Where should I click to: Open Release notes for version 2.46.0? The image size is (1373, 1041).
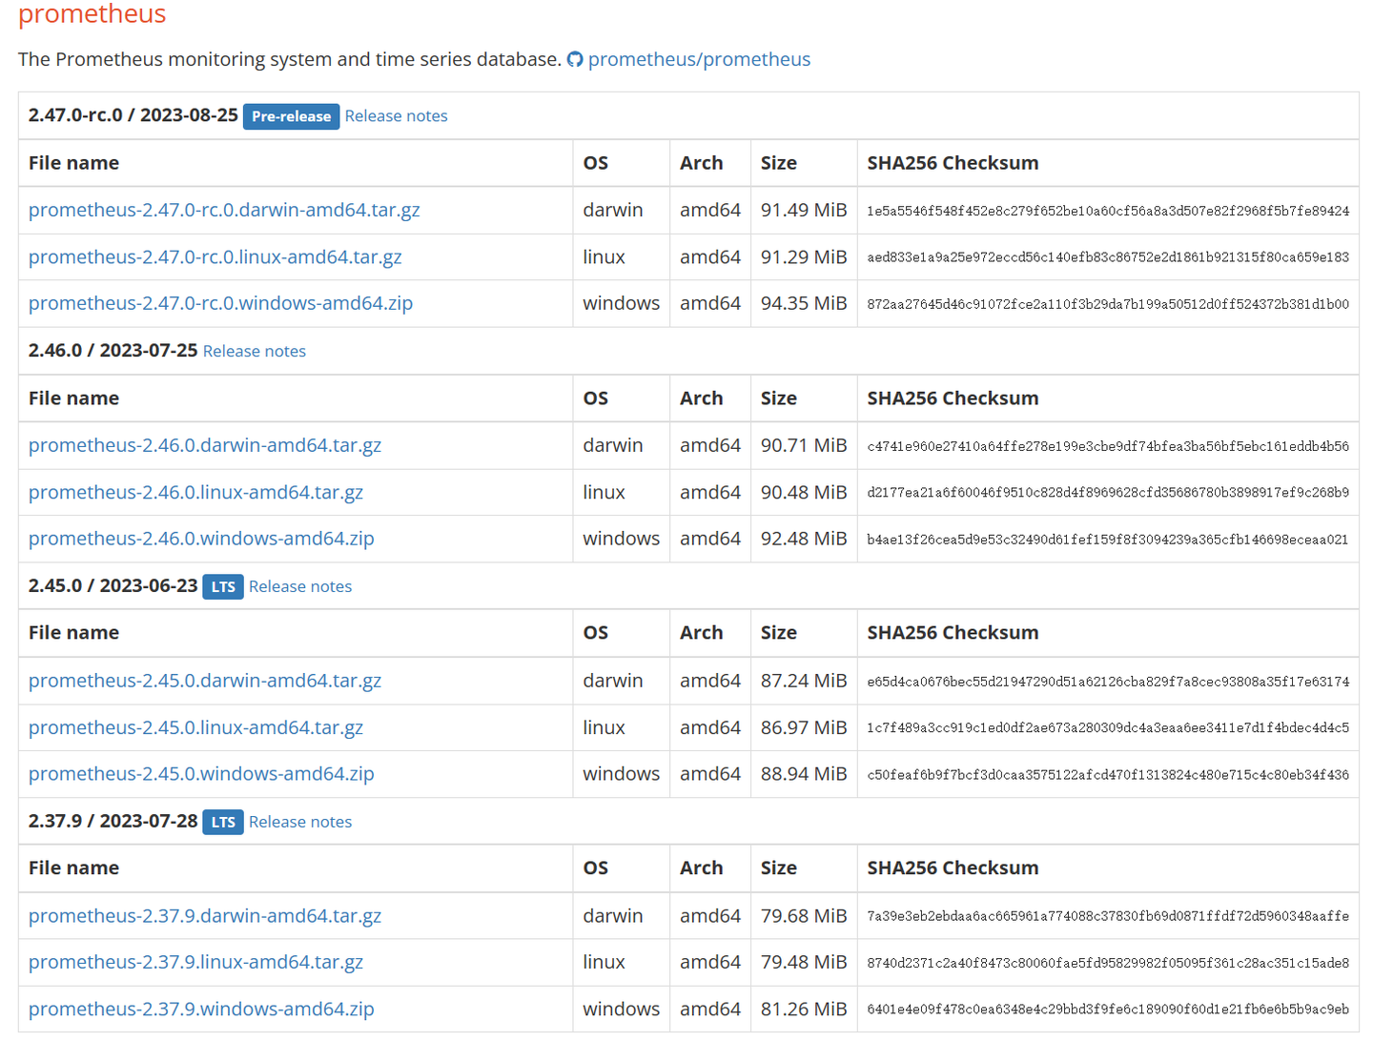point(254,351)
